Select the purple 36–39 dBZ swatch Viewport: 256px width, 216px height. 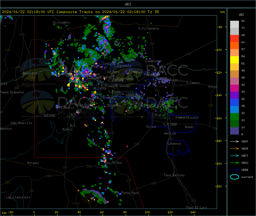[234, 95]
